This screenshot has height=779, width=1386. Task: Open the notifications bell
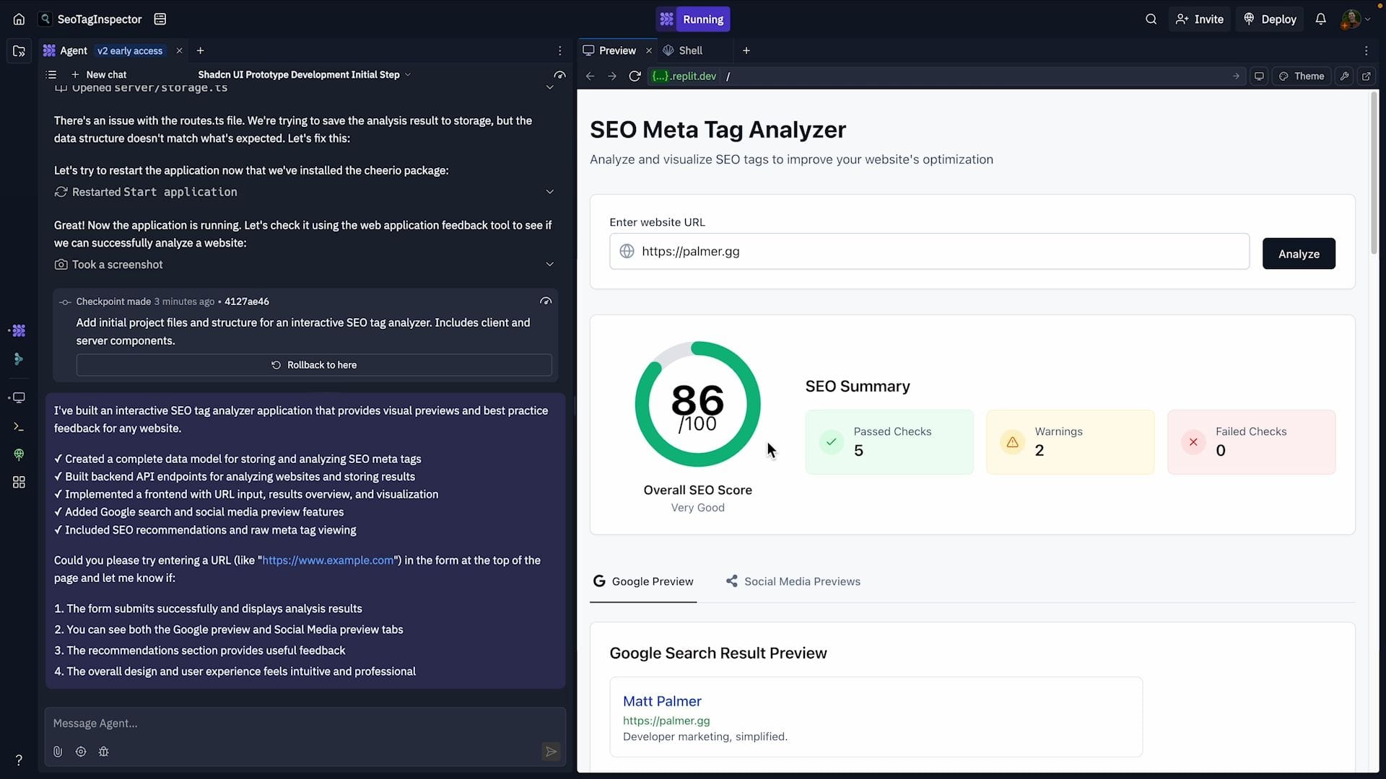[x=1320, y=19]
